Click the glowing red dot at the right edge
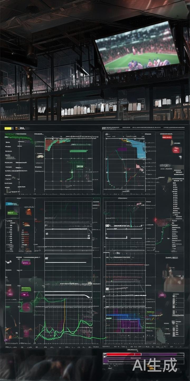The height and width of the screenshot is (381, 190). point(155,220)
